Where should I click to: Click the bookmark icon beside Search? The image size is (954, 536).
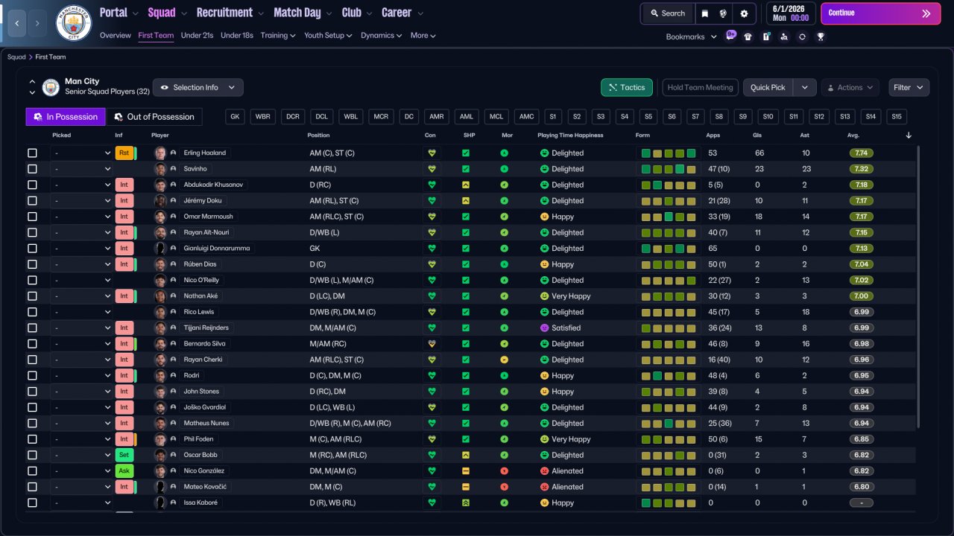coord(705,13)
